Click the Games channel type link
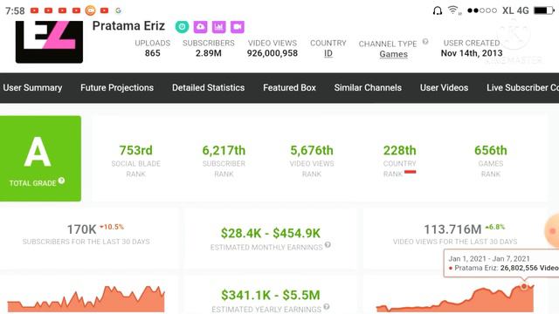The image size is (559, 314). (x=394, y=54)
